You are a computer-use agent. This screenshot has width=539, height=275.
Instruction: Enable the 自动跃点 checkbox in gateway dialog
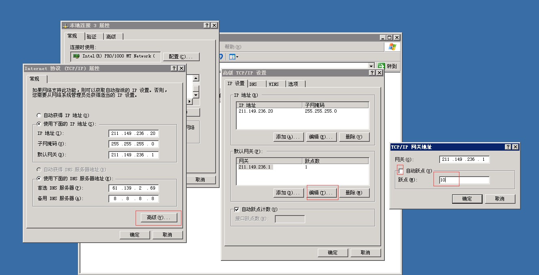pos(401,171)
